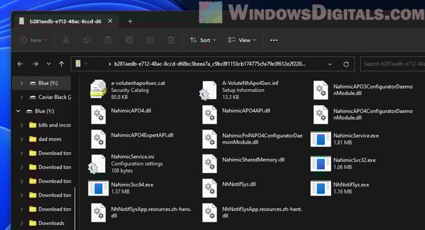425x230 pixels.
Task: Click the Rename icon in toolbar
Action: click(x=129, y=40)
